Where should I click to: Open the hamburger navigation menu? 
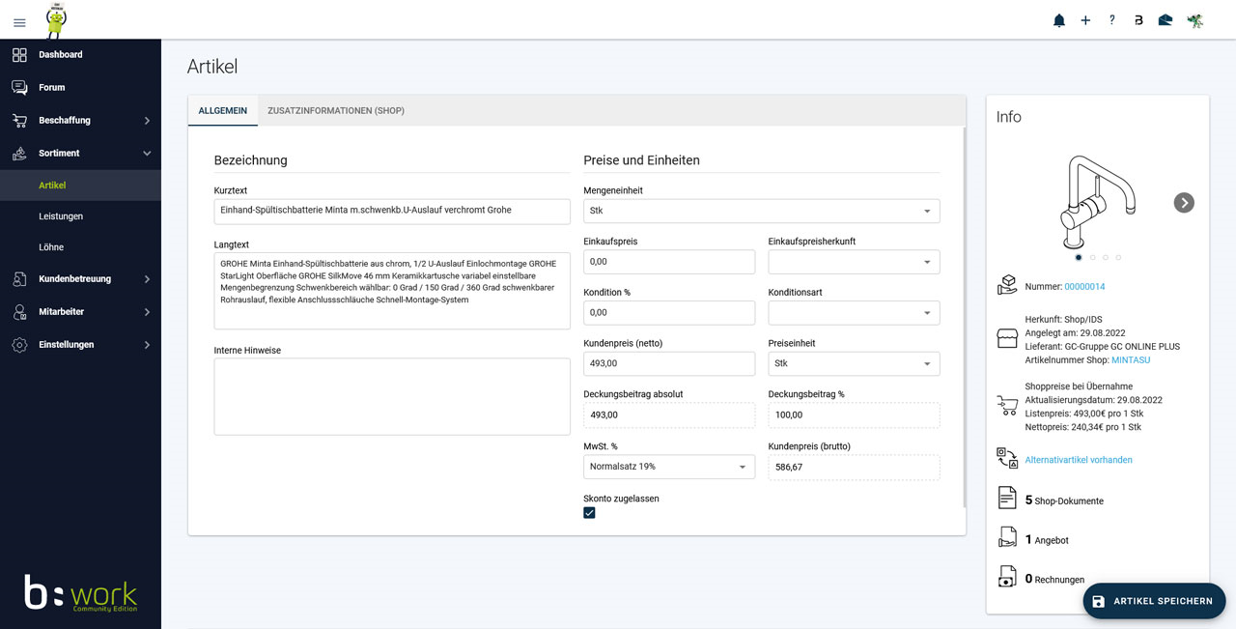[x=19, y=22]
